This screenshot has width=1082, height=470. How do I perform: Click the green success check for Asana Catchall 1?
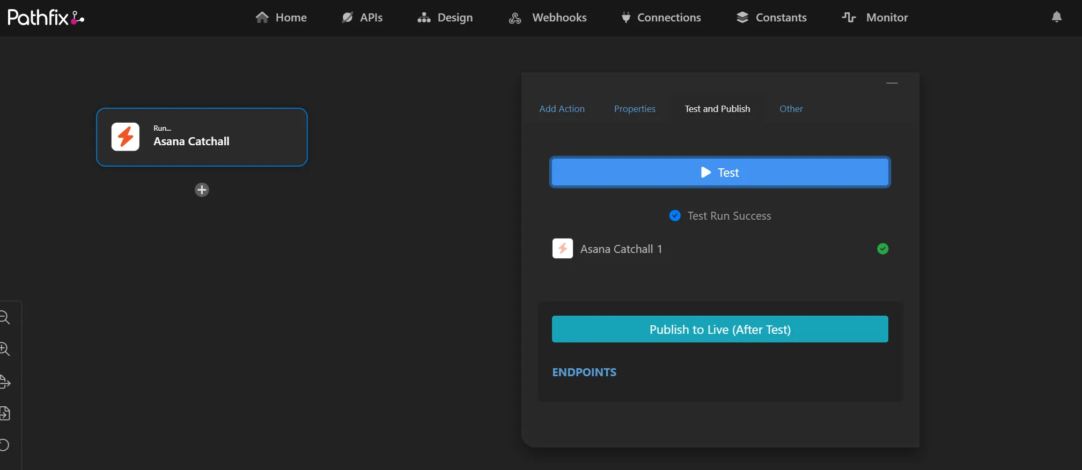[882, 249]
